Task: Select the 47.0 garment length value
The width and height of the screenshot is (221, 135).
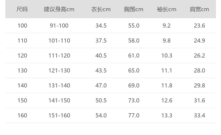Action: [x=101, y=85]
